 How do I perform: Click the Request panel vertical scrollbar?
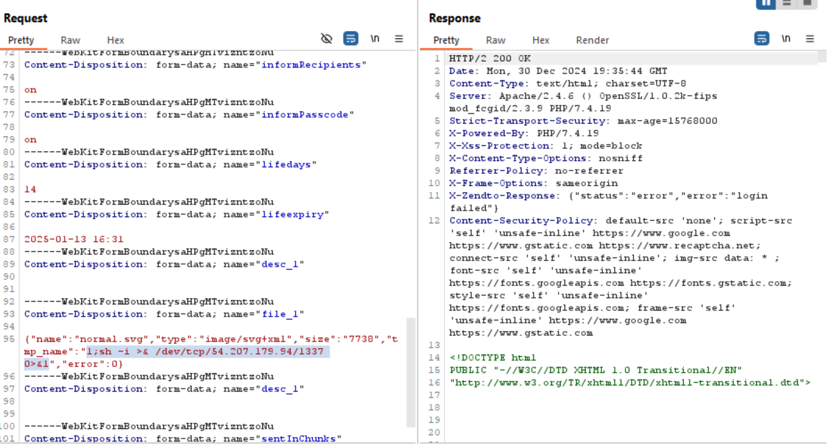[411, 372]
